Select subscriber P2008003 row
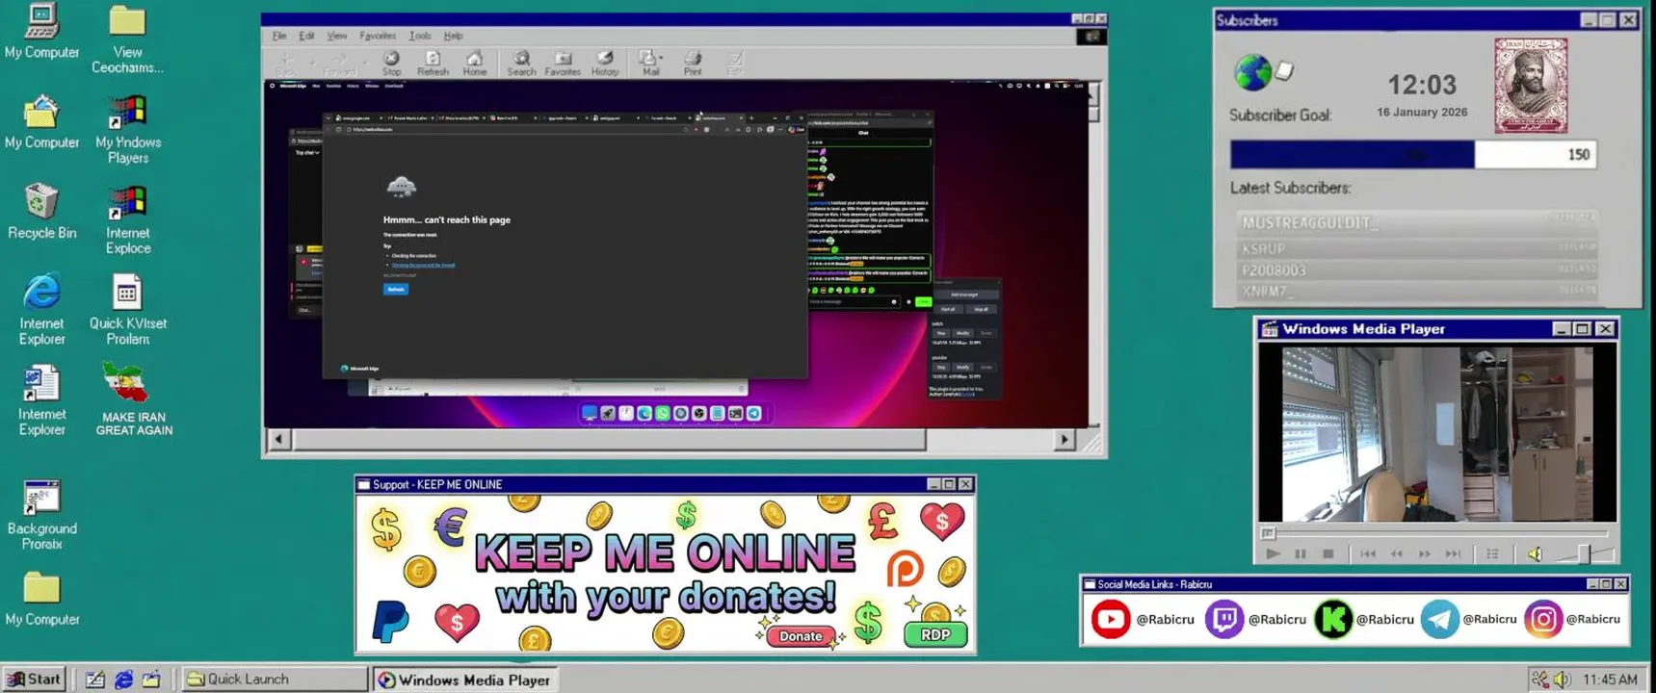The image size is (1656, 693). (x=1417, y=269)
